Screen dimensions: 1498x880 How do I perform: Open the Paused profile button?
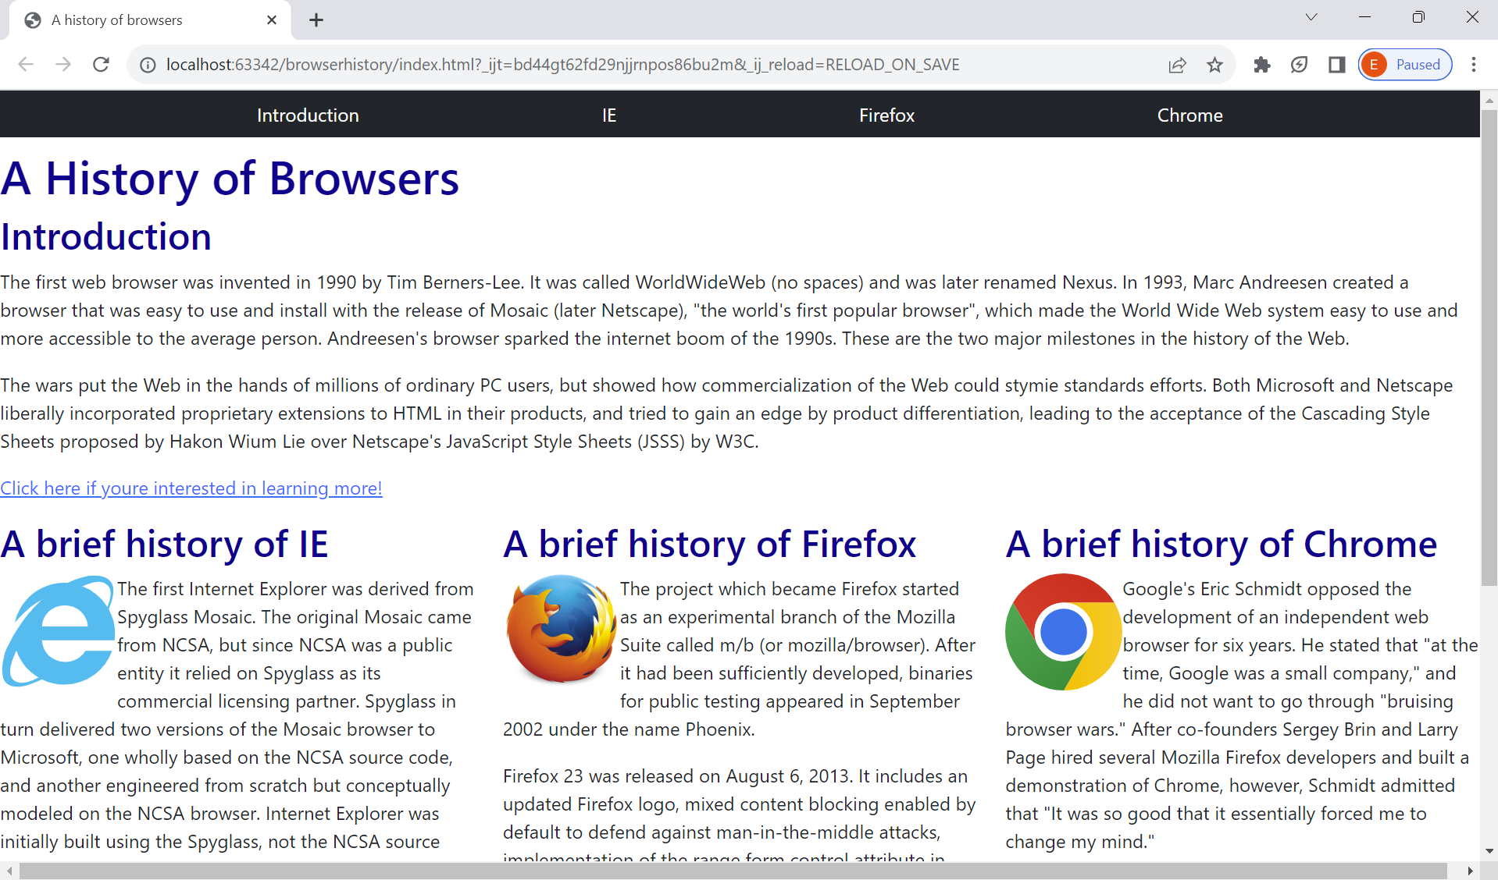[1405, 65]
